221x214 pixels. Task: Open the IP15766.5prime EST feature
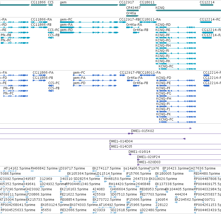[x=129, y=176]
